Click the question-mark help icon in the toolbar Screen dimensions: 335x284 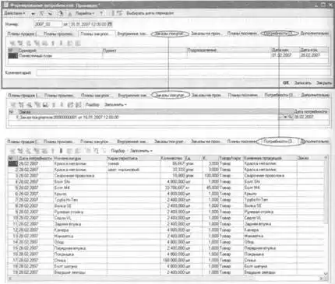[x=102, y=13]
